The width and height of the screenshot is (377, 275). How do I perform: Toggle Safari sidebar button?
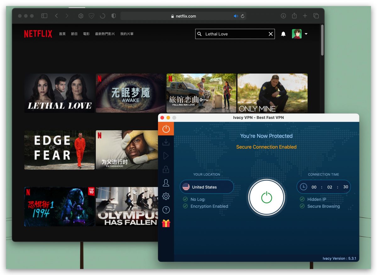(x=44, y=16)
